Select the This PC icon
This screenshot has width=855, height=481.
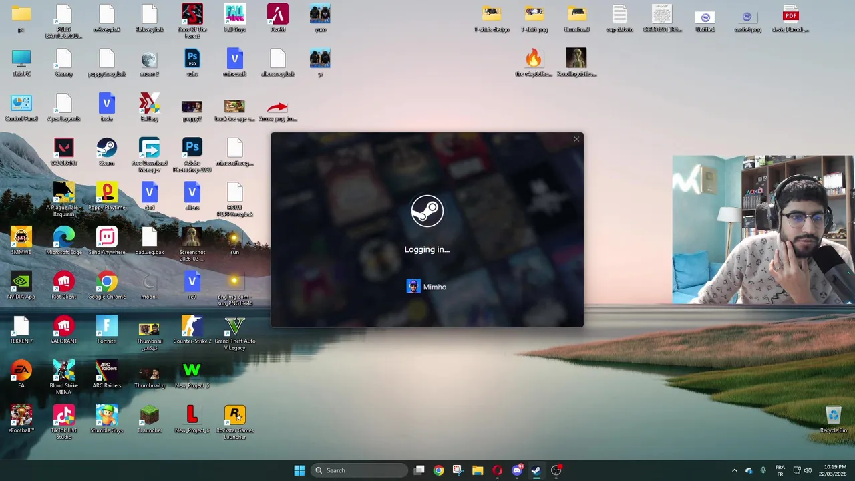coord(21,63)
